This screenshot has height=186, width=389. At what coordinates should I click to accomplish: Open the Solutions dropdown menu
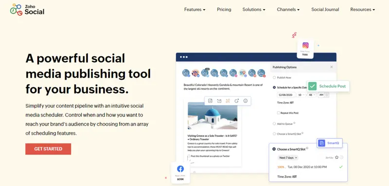pyautogui.click(x=254, y=9)
